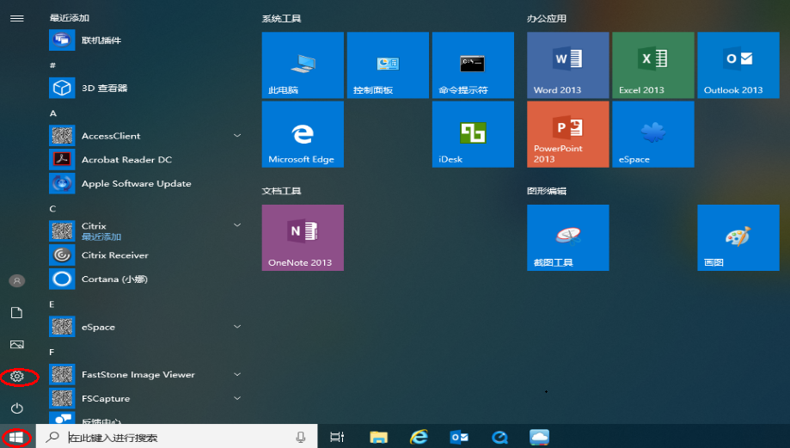Image resolution: width=790 pixels, height=448 pixels.
Task: Expand the hamburger menu at top left
Action: click(16, 18)
